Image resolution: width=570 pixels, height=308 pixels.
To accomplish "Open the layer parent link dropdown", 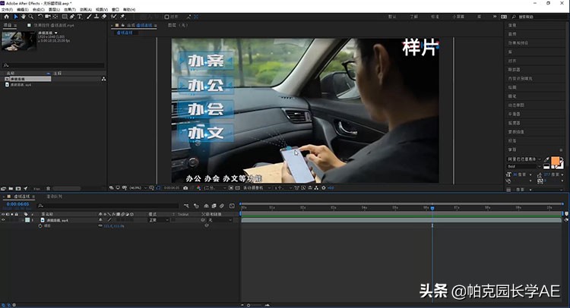I will click(x=220, y=220).
